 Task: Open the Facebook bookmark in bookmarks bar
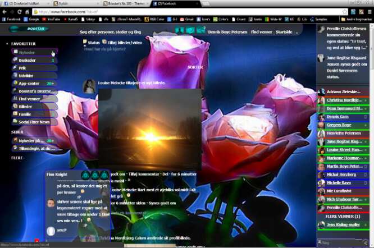pyautogui.click(x=11, y=19)
